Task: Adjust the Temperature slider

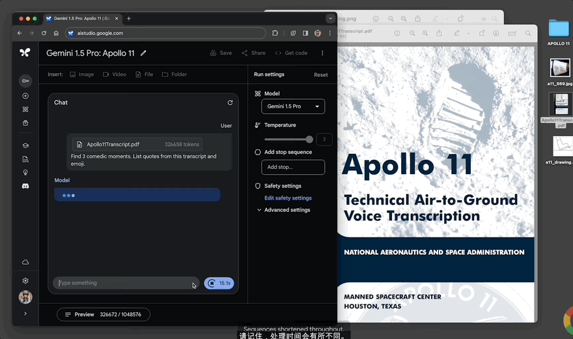Action: pyautogui.click(x=288, y=140)
